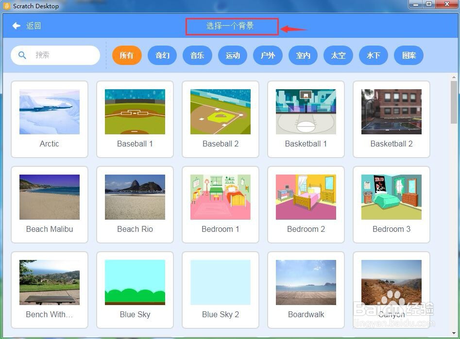Click the search magnifier icon
This screenshot has height=339, width=460.
coord(22,55)
